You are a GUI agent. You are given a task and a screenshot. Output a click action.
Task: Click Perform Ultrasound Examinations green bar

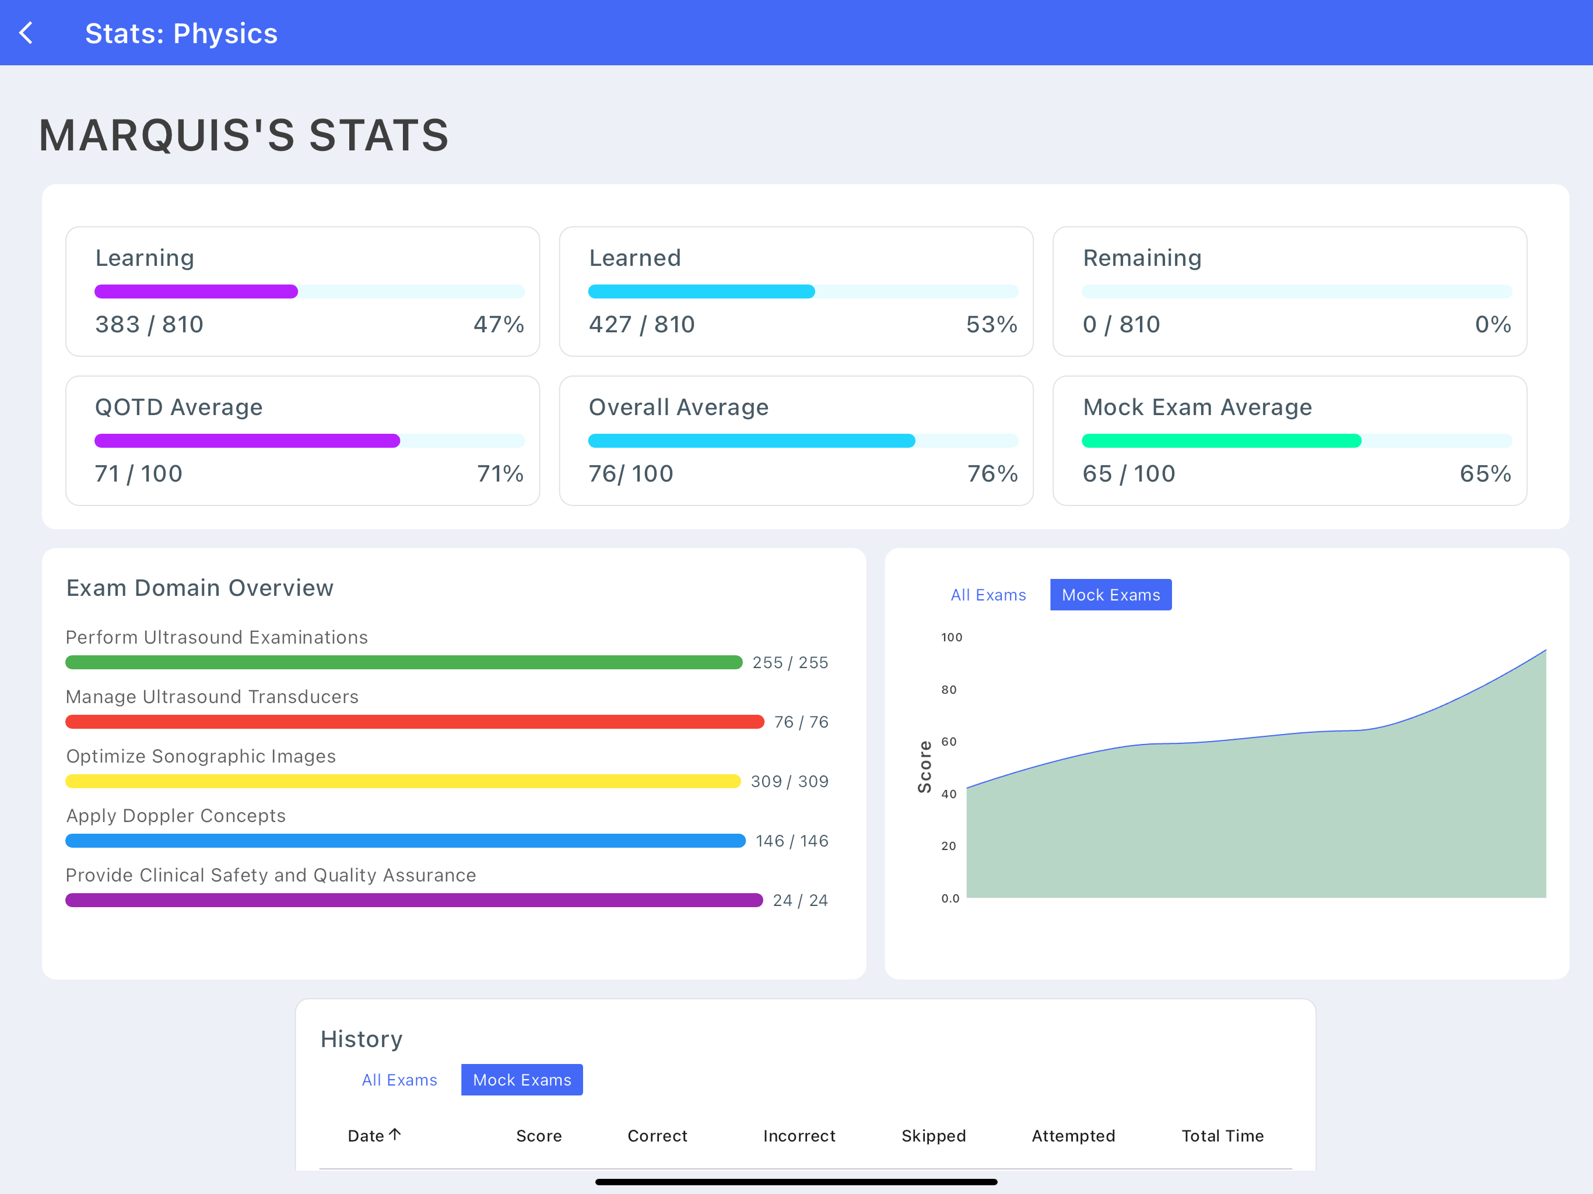403,662
